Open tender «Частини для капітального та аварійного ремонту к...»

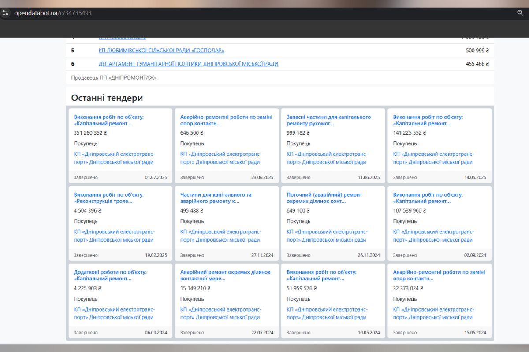[216, 198]
